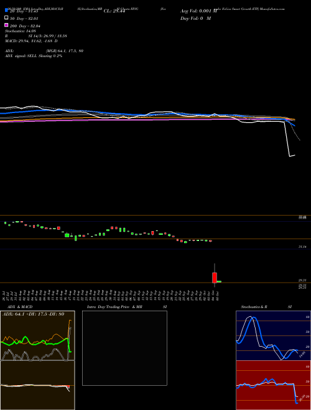Click the large red candlestick at the price drop
This screenshot has width=311, height=410.
(x=215, y=278)
